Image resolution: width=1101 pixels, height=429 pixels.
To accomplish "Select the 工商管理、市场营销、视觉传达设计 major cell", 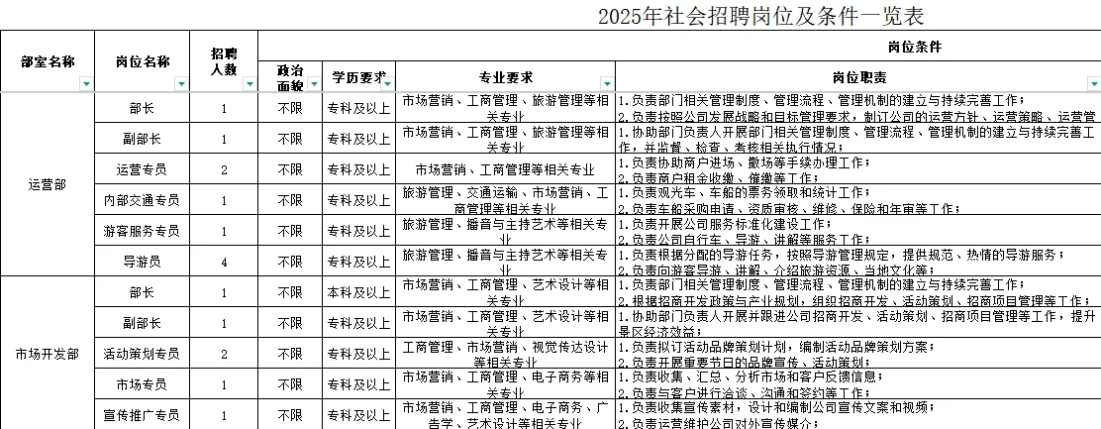I will [x=505, y=353].
